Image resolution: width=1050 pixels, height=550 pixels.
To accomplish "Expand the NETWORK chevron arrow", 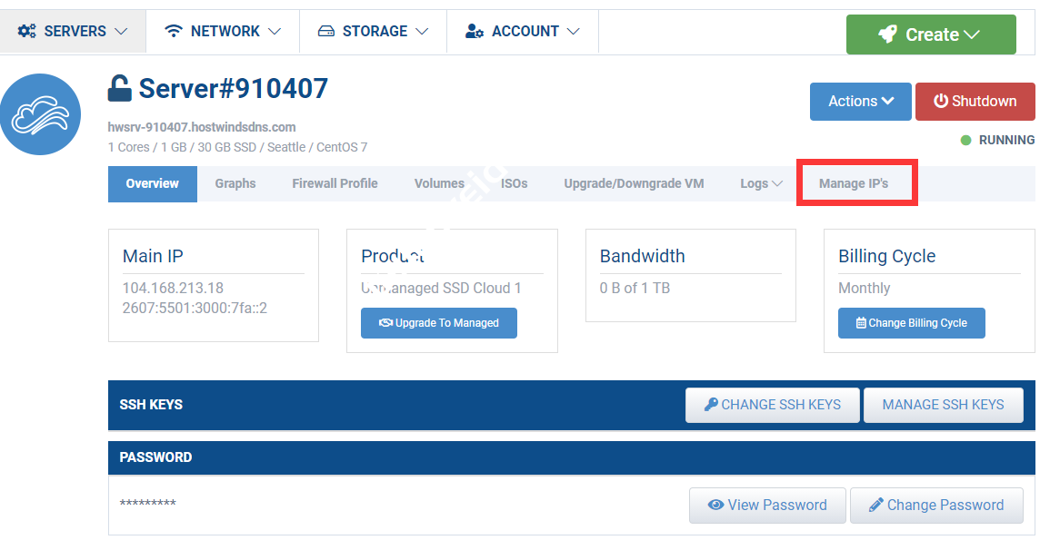I will 275,32.
